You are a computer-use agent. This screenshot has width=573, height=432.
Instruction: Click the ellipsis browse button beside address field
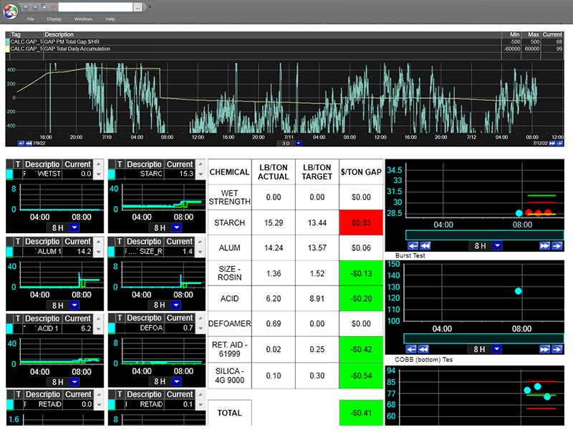(138, 7)
